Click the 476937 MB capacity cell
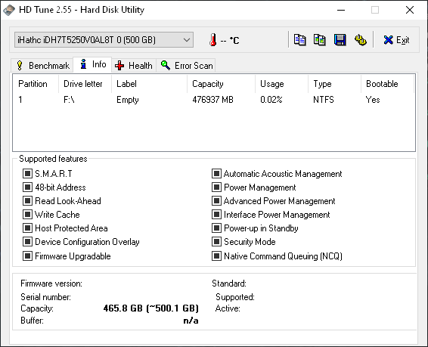This screenshot has height=347, width=428. [212, 100]
